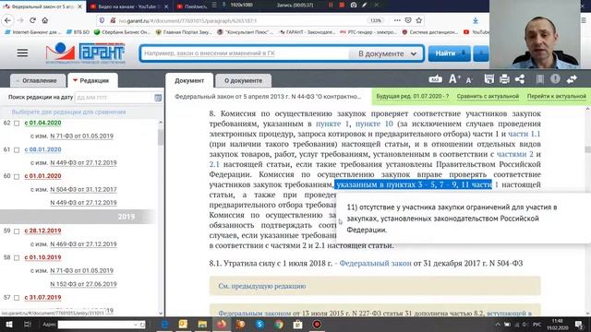Reload the page in the browser
The image size is (591, 332).
pos(33,20)
